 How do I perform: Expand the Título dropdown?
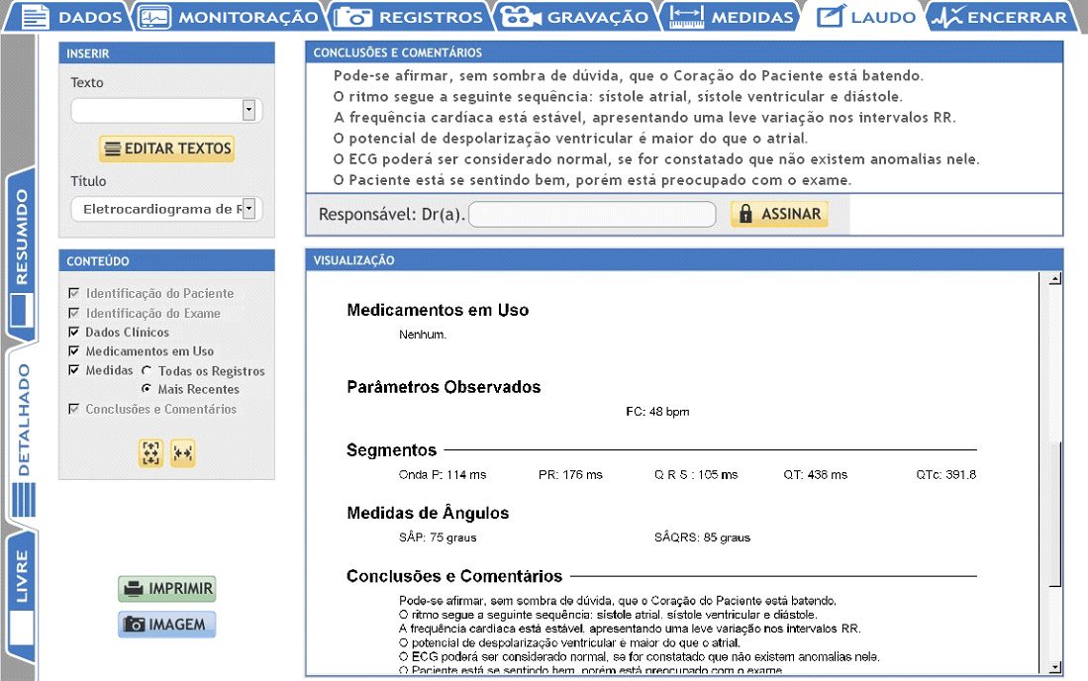tap(248, 209)
